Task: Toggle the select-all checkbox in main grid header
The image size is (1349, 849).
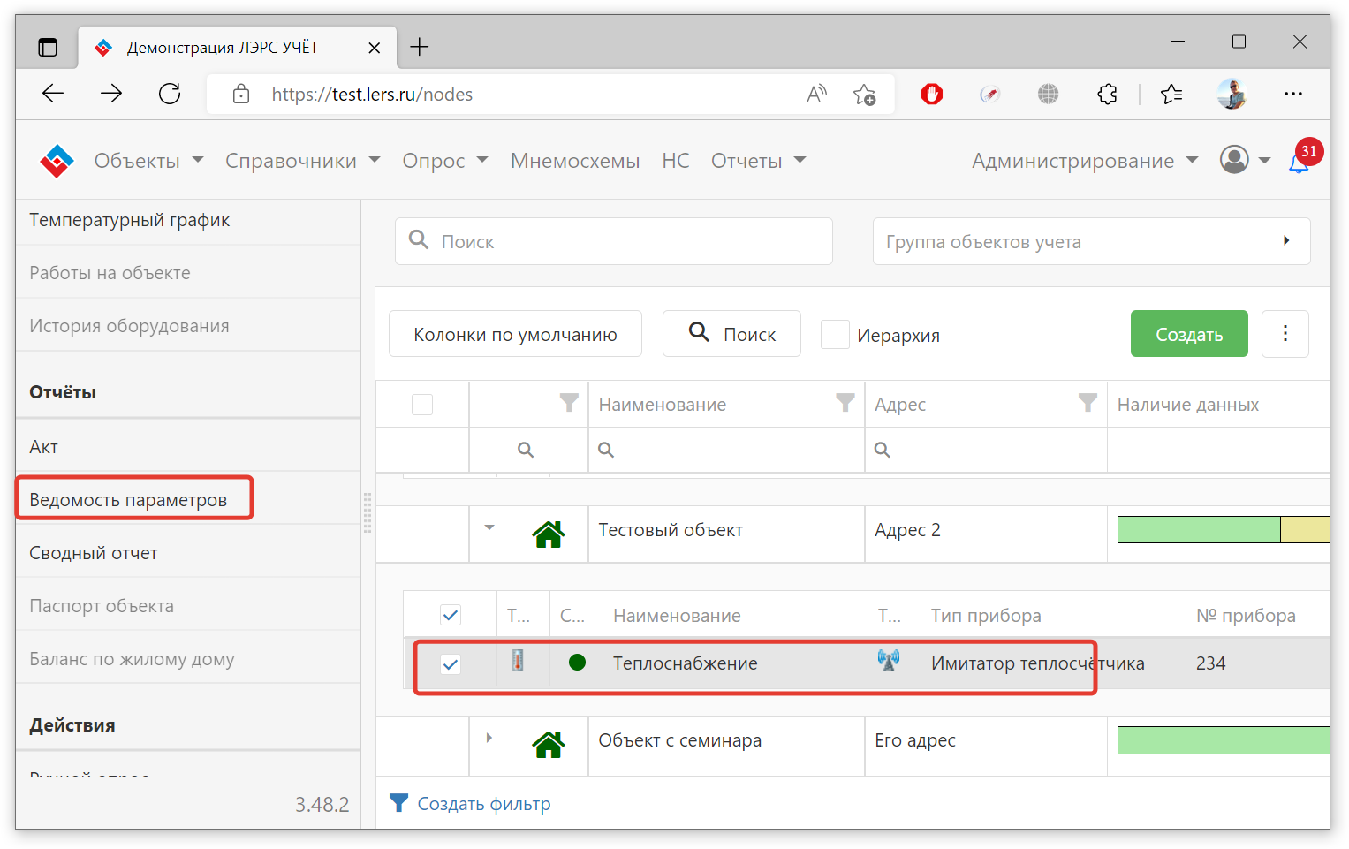Action: tap(422, 405)
